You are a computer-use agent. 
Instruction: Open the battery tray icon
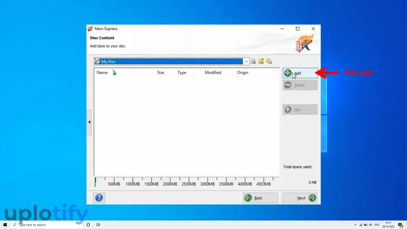point(366,225)
